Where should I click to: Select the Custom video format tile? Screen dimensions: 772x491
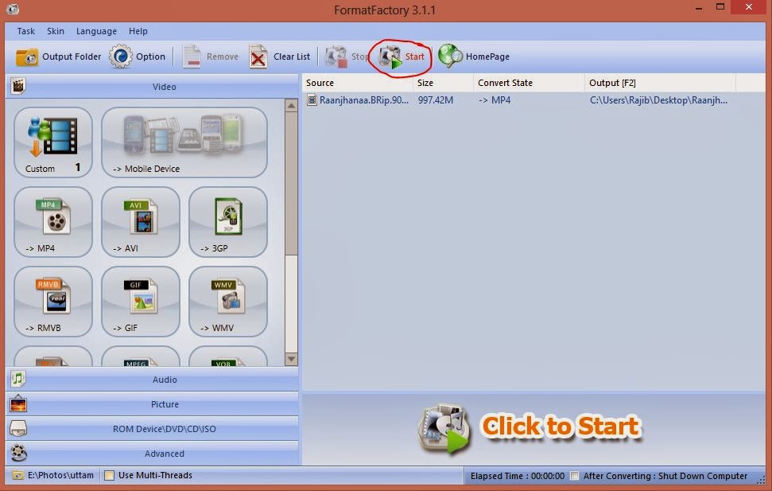point(53,142)
